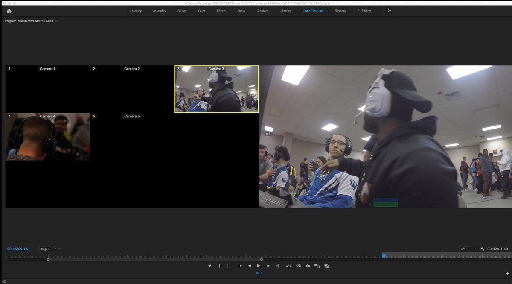The image size is (512, 284).
Task: Export a still frame with the camera icon
Action: (308, 266)
